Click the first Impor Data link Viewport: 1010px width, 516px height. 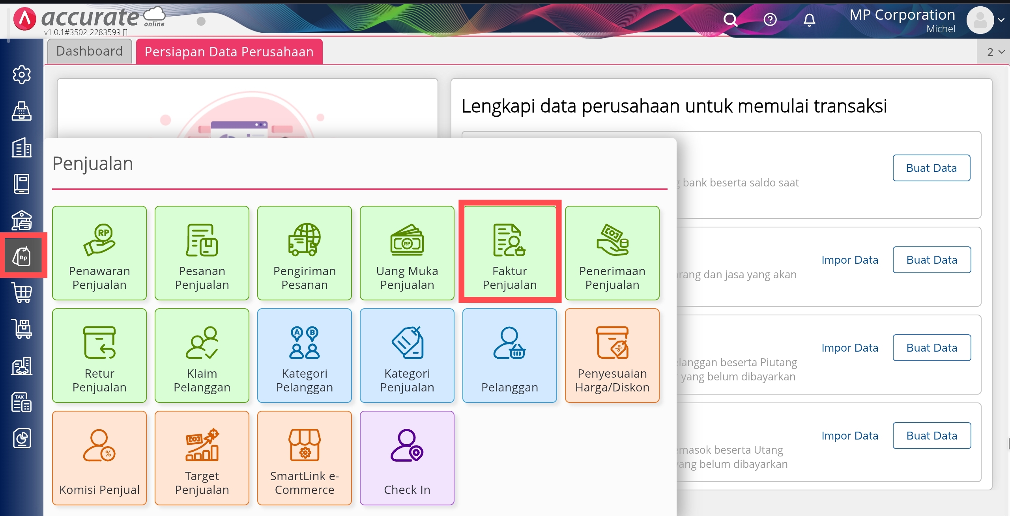click(x=849, y=260)
